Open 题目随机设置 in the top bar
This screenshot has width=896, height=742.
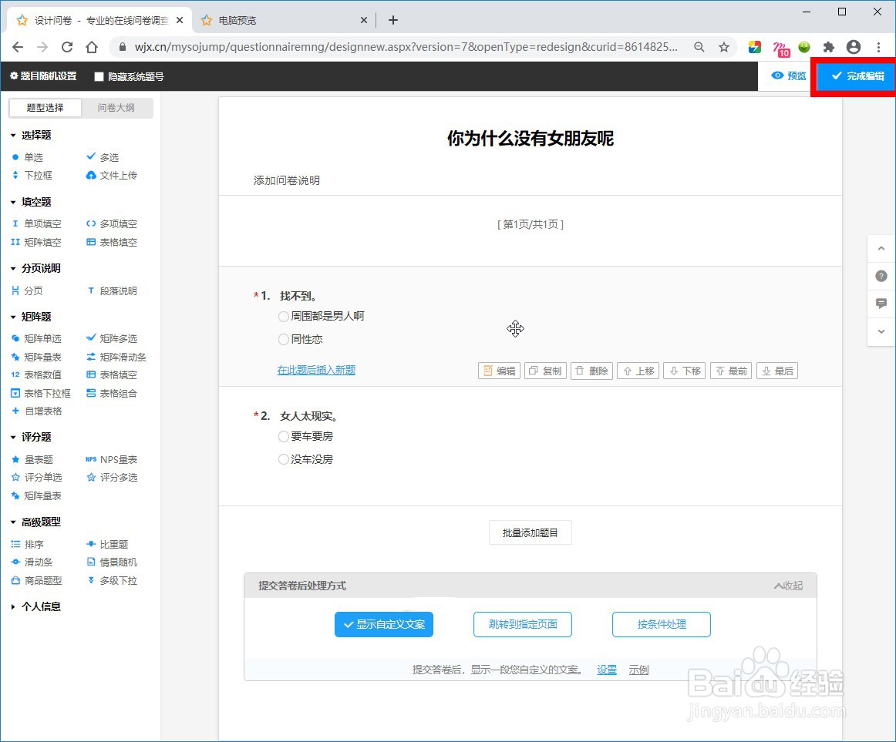click(x=42, y=76)
